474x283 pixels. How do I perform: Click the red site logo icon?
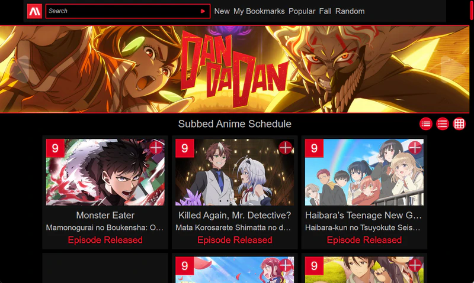(x=34, y=11)
